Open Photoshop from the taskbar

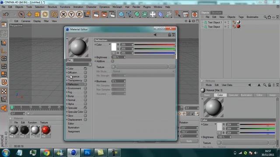(x=87, y=153)
